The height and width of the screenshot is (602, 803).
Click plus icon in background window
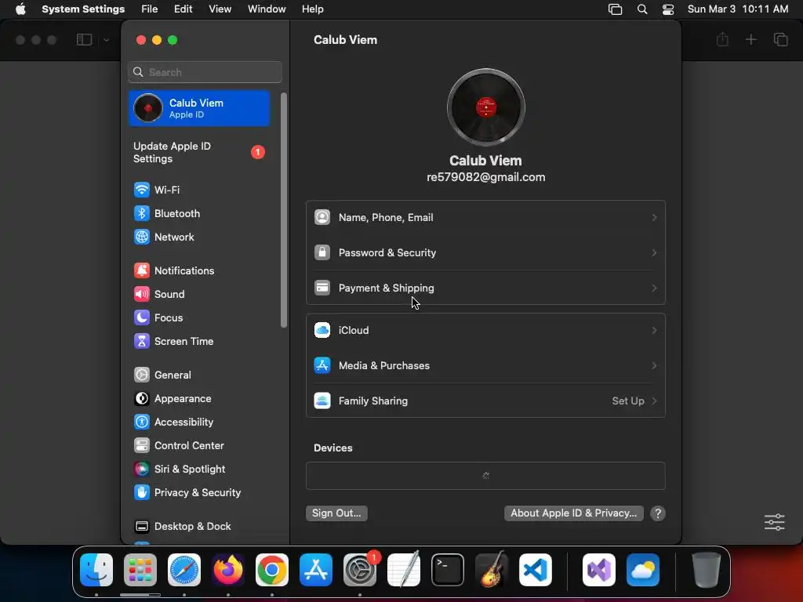[750, 40]
